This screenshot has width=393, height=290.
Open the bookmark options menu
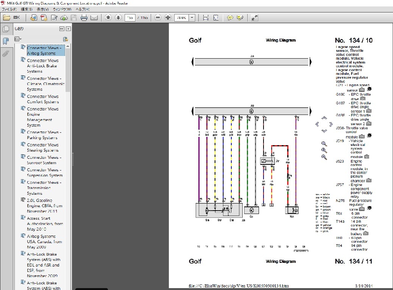click(x=18, y=39)
